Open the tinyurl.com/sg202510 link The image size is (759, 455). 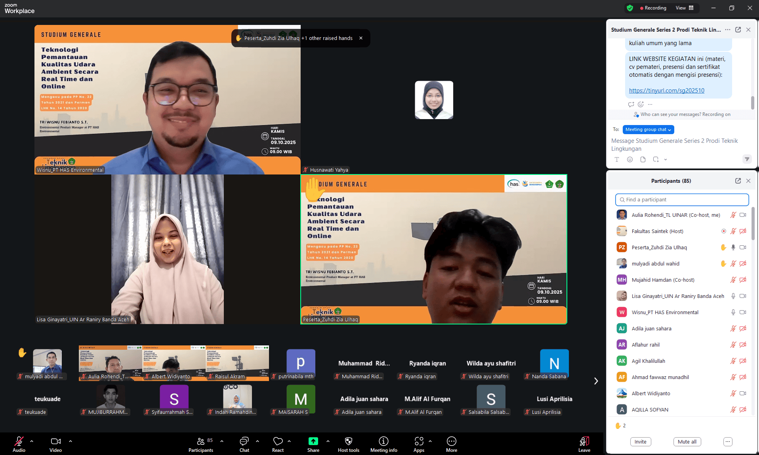click(666, 91)
